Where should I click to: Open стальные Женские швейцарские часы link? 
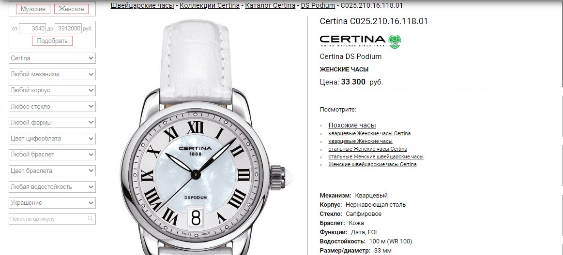[x=376, y=156]
